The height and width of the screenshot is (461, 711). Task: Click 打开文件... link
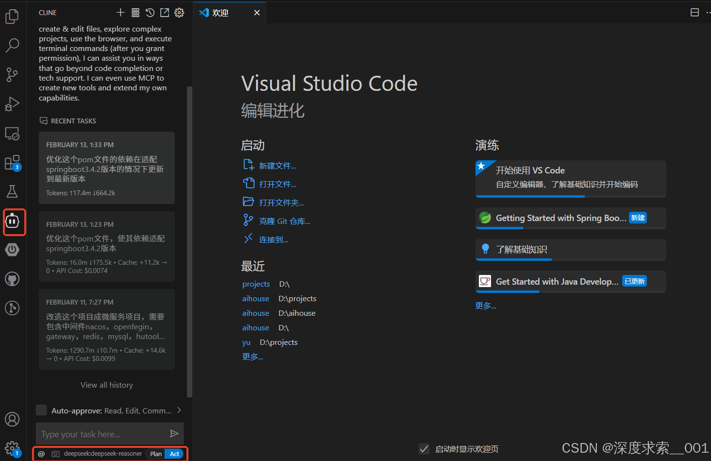pyautogui.click(x=277, y=184)
